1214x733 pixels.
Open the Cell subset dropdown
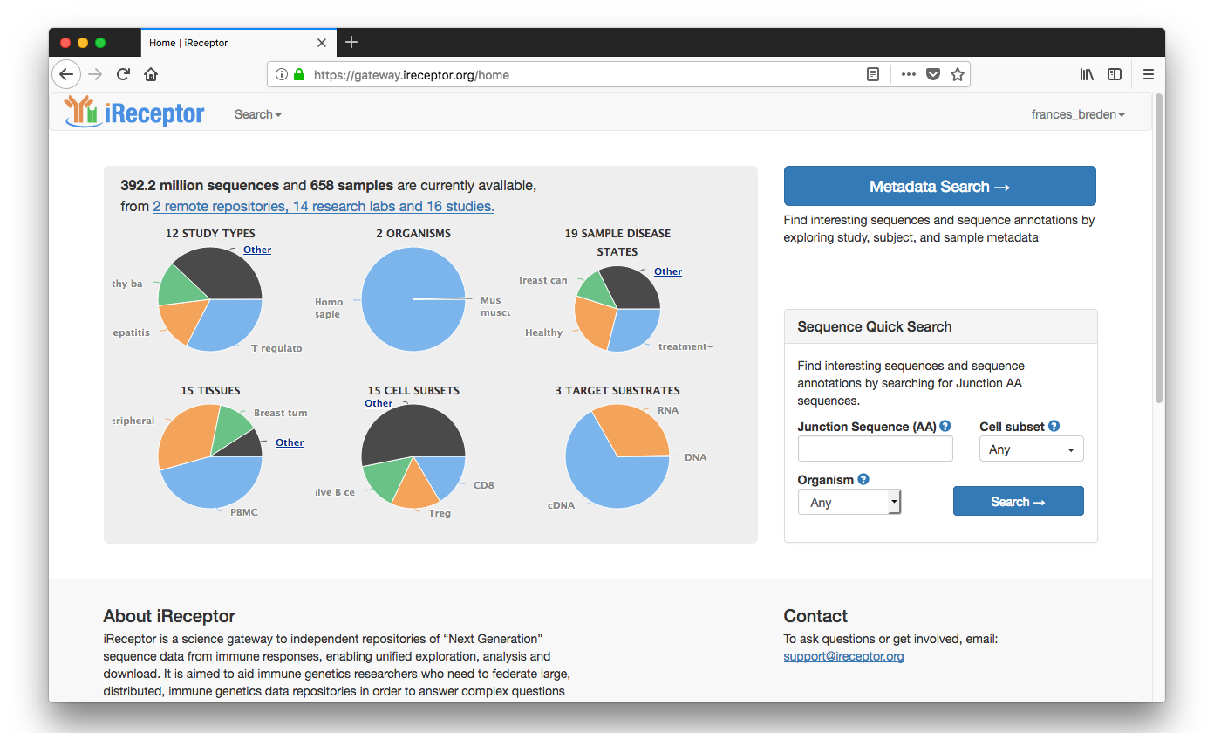click(1032, 449)
